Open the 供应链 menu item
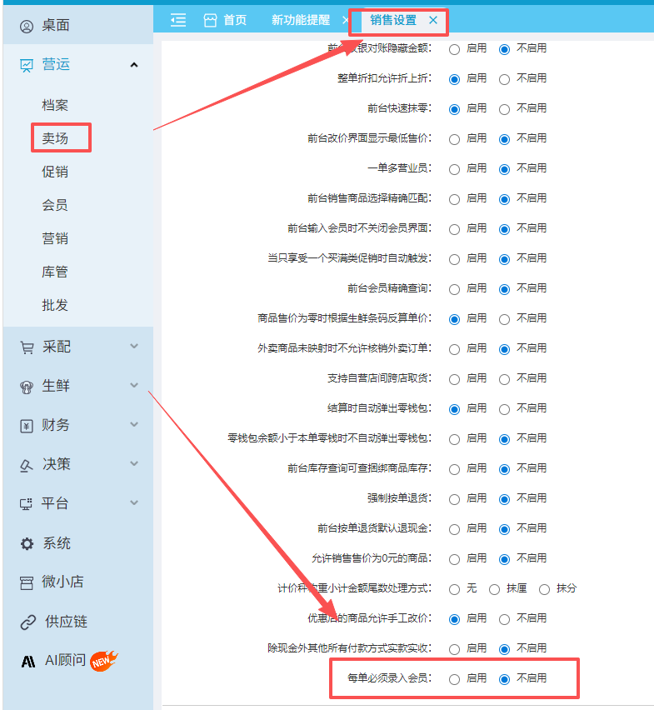The height and width of the screenshot is (710, 654). (66, 622)
